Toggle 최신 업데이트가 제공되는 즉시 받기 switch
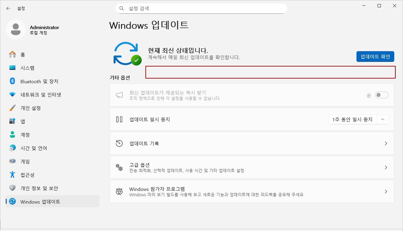This screenshot has width=403, height=231. point(382,95)
